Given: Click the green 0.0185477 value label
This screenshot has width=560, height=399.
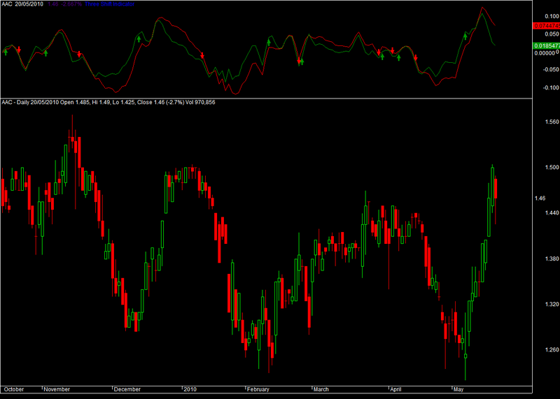Looking at the screenshot, I should [x=546, y=45].
